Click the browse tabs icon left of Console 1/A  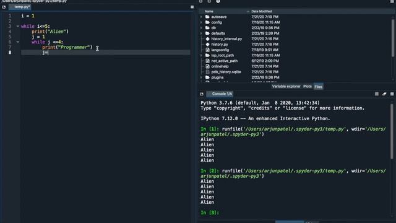tap(202, 94)
